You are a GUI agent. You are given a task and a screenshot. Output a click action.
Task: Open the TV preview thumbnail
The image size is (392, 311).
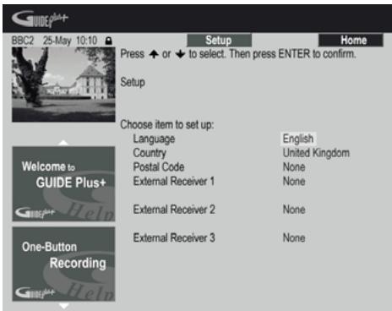point(63,85)
